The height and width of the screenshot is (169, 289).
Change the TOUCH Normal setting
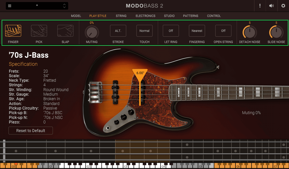[x=144, y=31]
